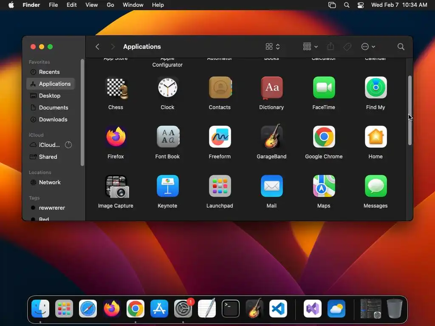The image size is (435, 326).
Task: Select Launchpad in the Applications grid
Action: pos(220,186)
